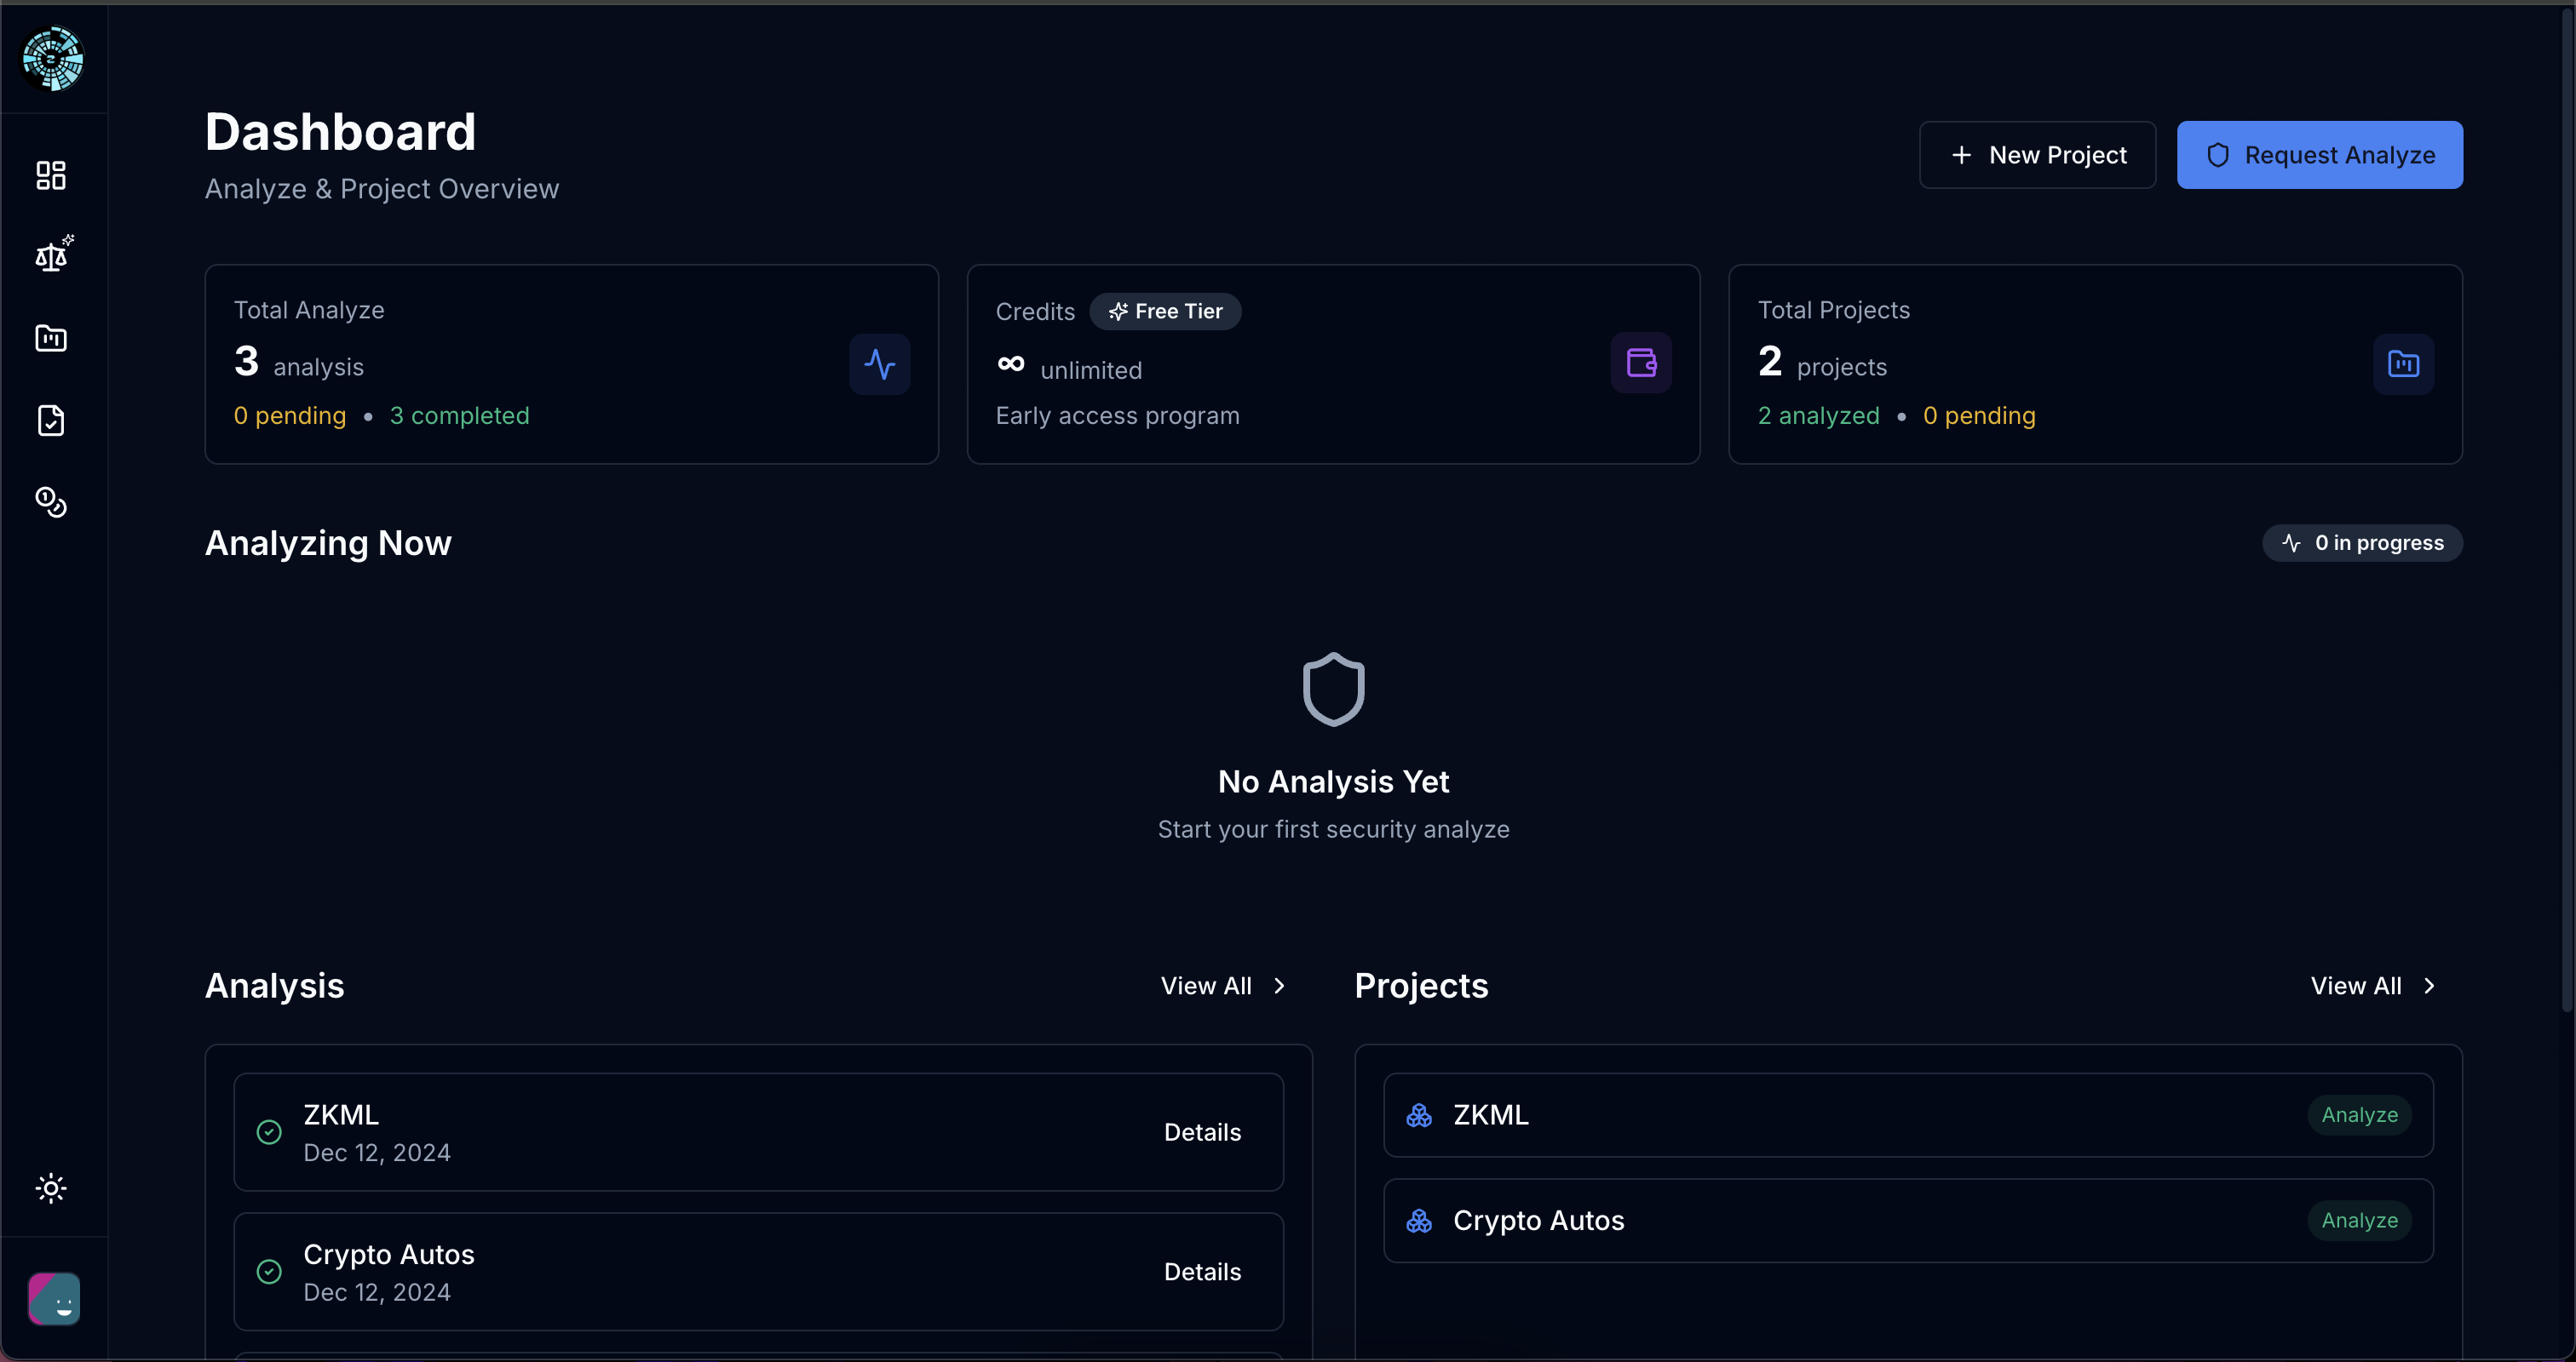Image resolution: width=2576 pixels, height=1362 pixels.
Task: Click the app logo at top left
Action: point(53,59)
